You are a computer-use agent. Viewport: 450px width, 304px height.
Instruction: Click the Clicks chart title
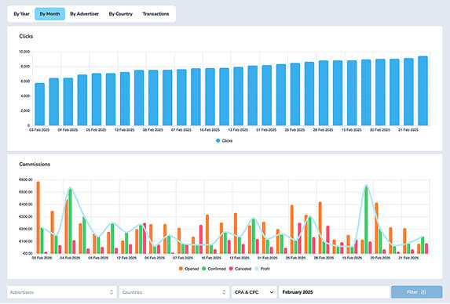click(26, 36)
